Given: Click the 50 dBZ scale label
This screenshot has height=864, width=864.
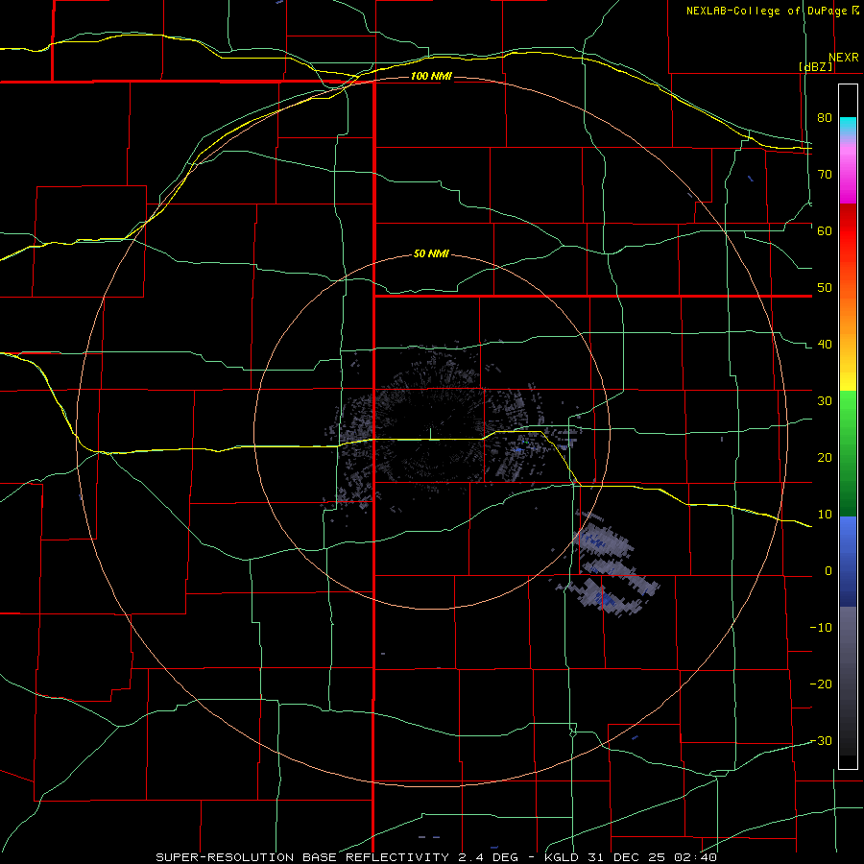Looking at the screenshot, I should click(x=825, y=288).
